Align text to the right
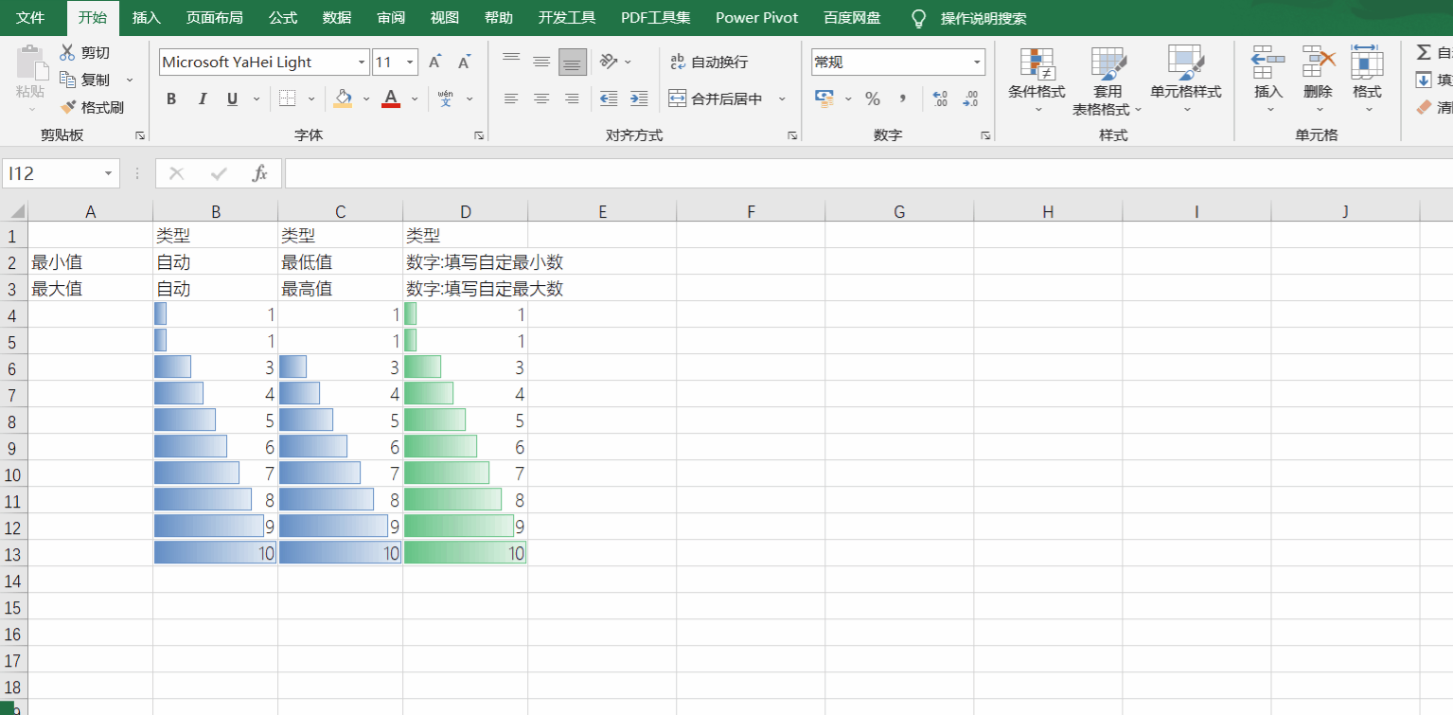Screen dimensions: 1453x715 coord(572,98)
